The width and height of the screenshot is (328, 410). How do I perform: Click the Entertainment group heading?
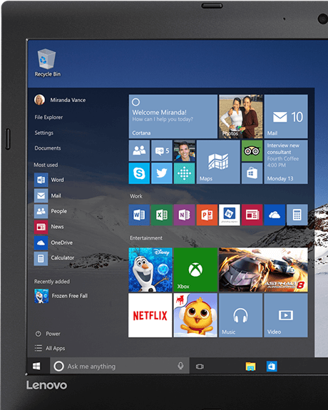coord(146,238)
